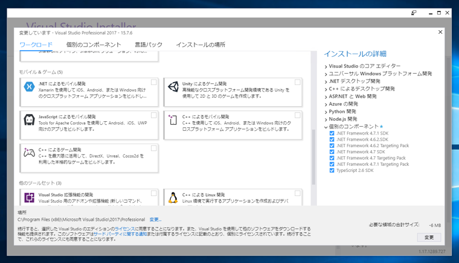The image size is (459, 263).
Task: Check the C++ によるゲーム開発 workload
Action: [x=153, y=148]
